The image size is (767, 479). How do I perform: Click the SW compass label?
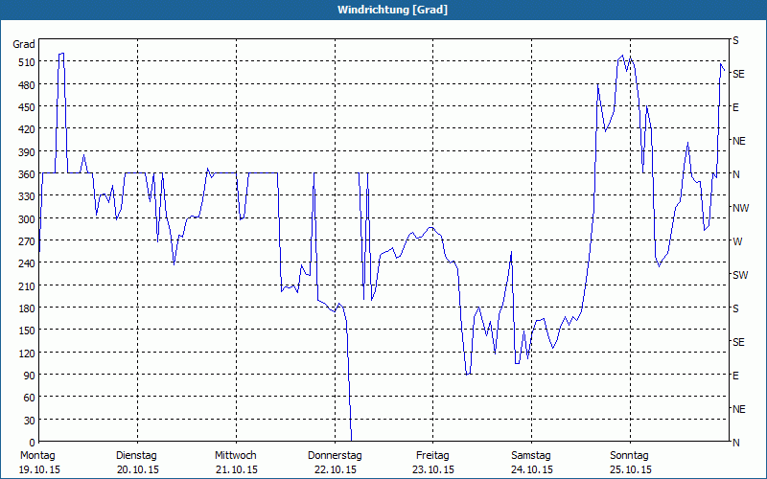pyautogui.click(x=740, y=275)
